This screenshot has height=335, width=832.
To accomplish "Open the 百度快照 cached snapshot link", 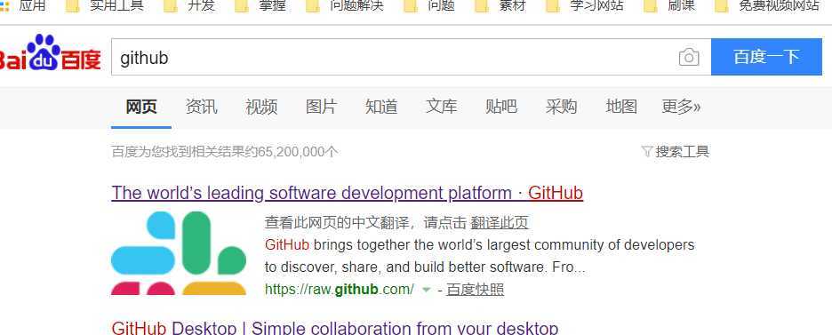I will pos(475,290).
